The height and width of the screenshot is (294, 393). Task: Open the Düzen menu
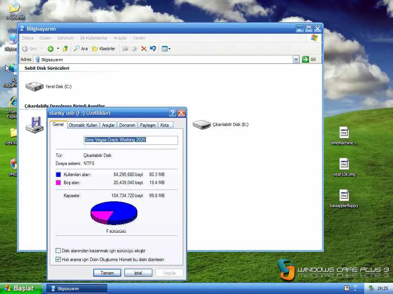click(45, 38)
